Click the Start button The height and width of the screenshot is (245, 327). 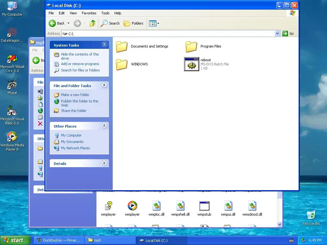(x=15, y=241)
